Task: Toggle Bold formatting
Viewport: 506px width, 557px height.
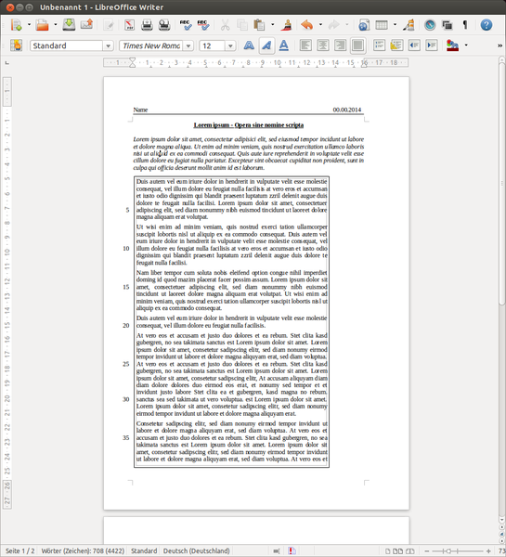Action: [x=249, y=45]
